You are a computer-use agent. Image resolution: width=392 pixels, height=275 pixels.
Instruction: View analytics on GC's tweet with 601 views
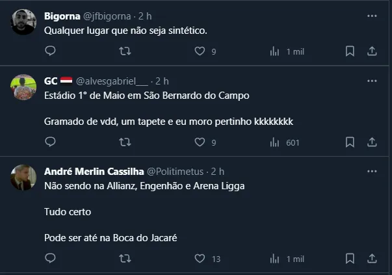(275, 142)
